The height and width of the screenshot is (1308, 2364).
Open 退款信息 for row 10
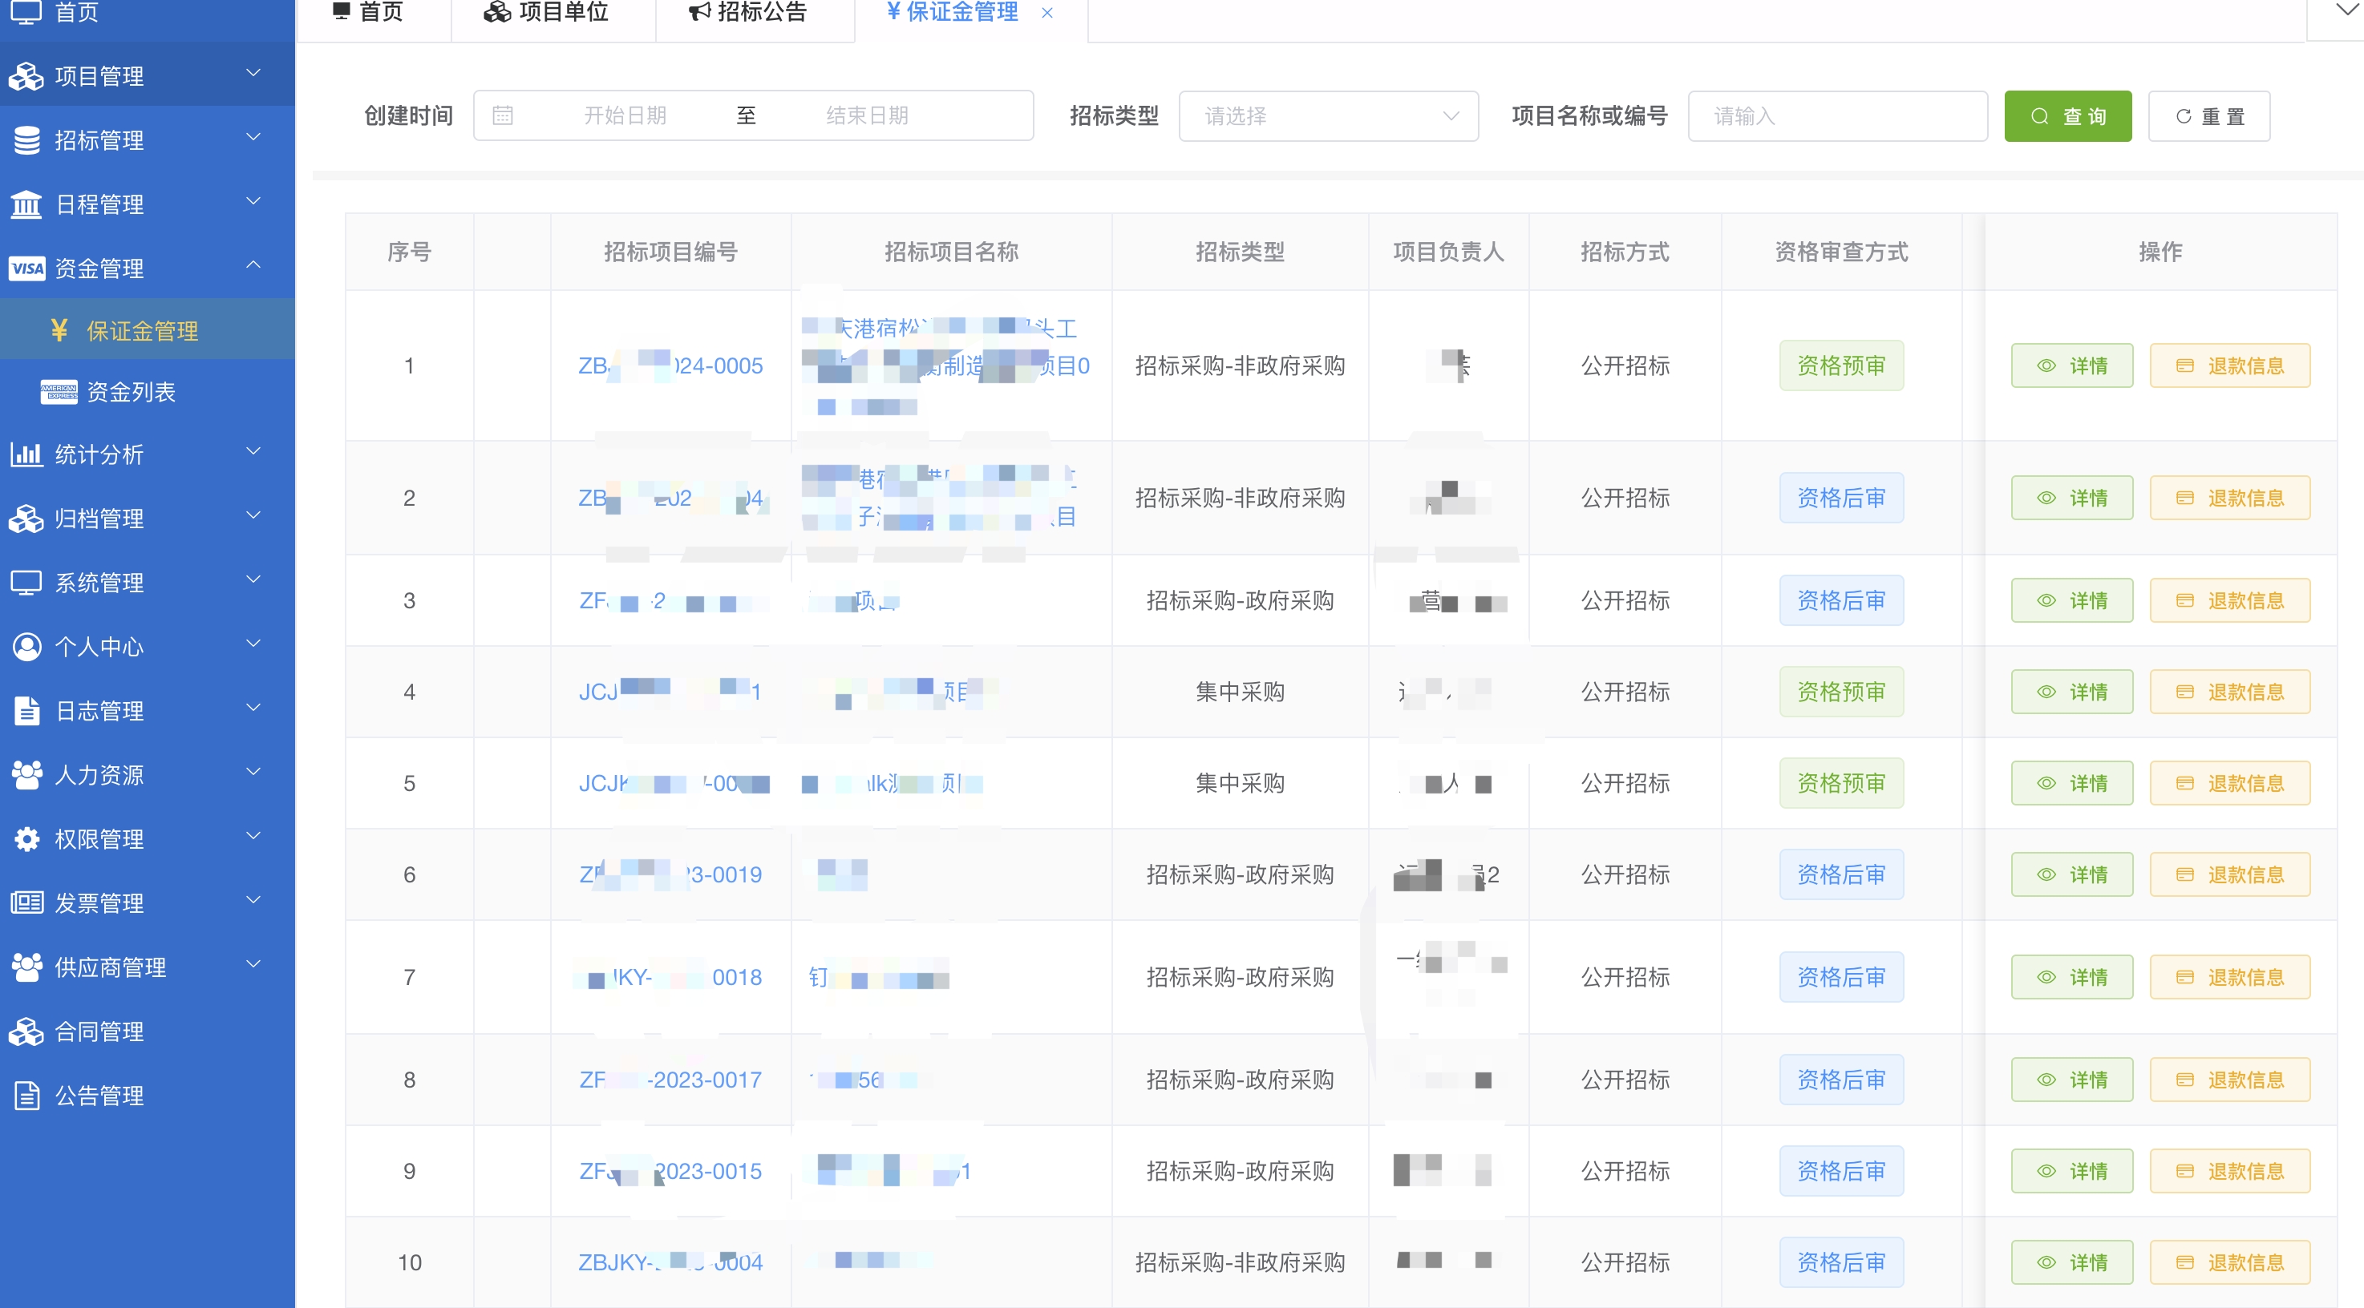[2230, 1263]
